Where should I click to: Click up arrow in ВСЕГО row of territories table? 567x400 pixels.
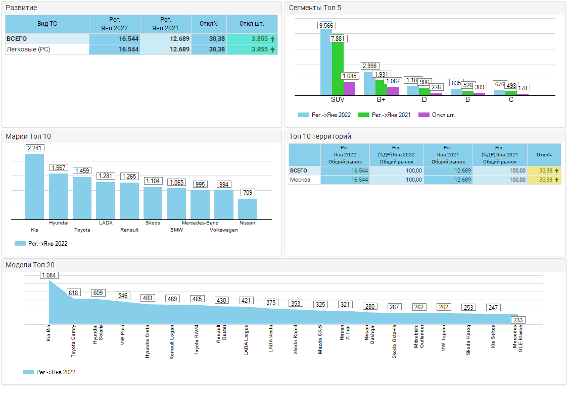[556, 170]
